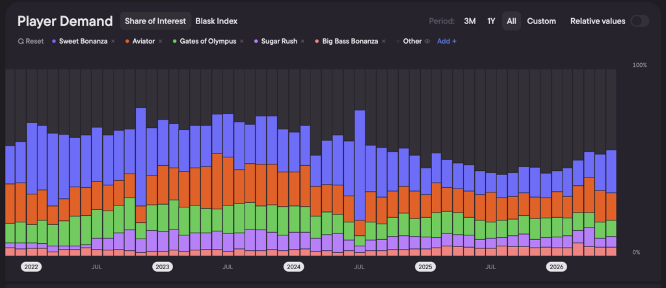Click the tallest blue bar in July 2024
The width and height of the screenshot is (666, 288).
pyautogui.click(x=360, y=165)
